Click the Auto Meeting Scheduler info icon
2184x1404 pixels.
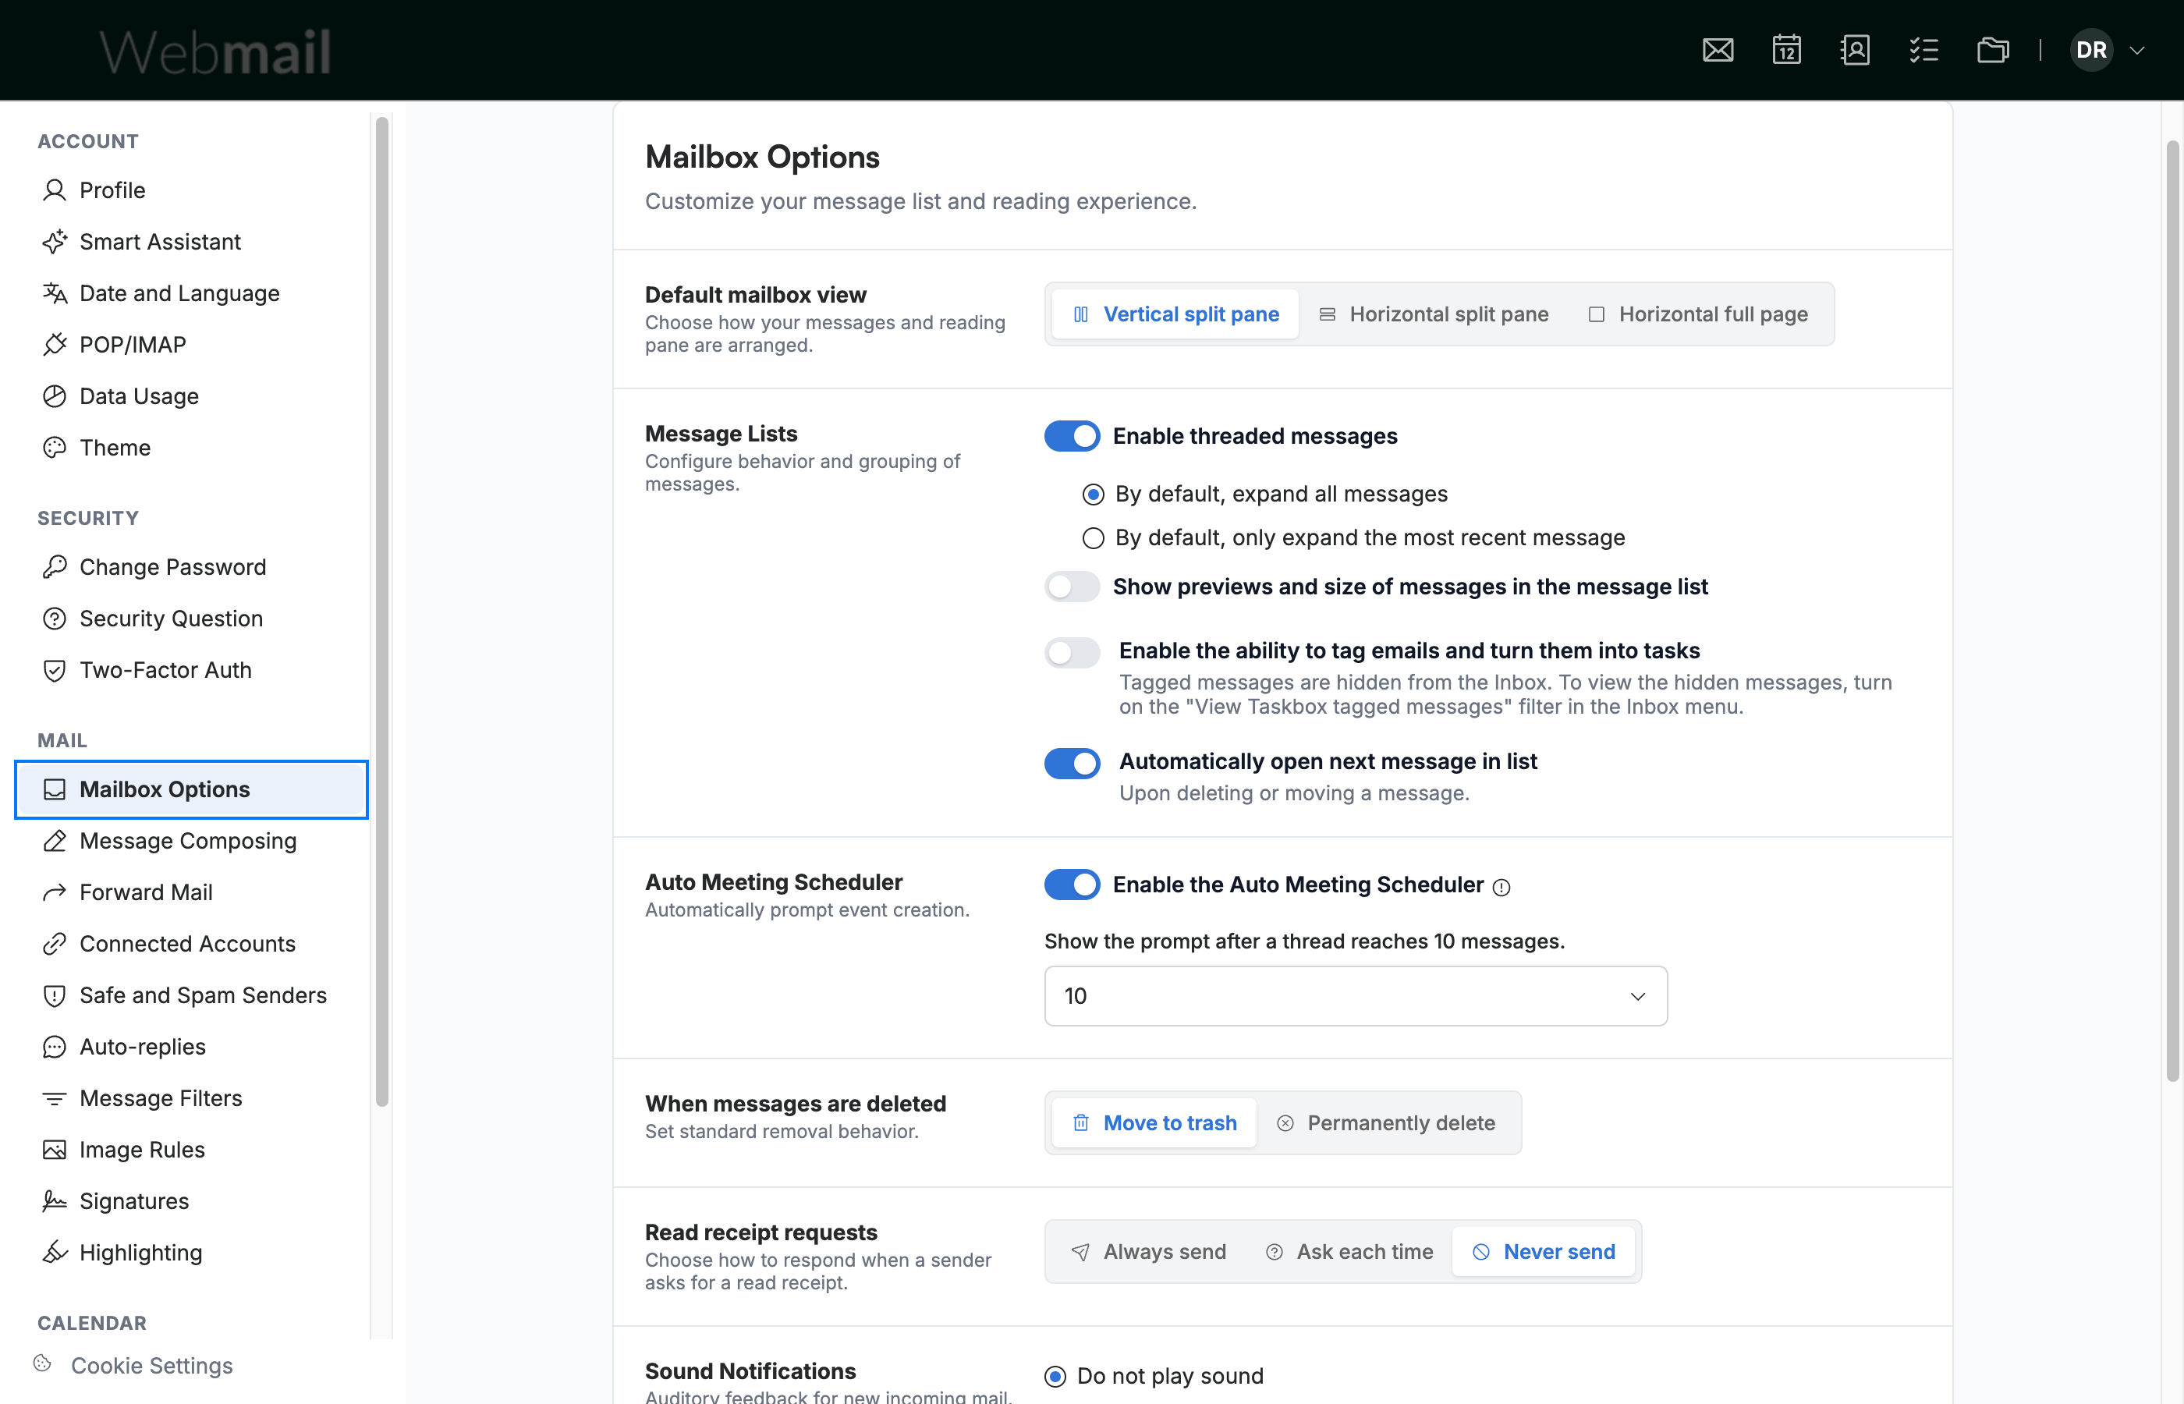[1501, 887]
